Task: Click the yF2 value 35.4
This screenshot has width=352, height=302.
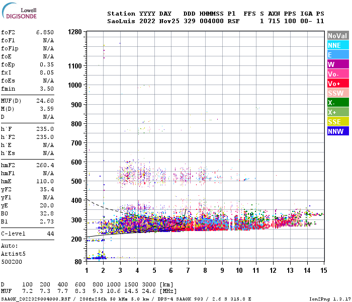Action: tap(47, 189)
